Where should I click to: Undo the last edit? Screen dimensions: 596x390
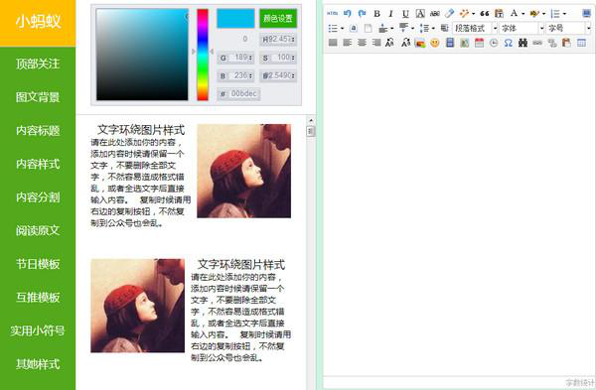click(x=347, y=13)
